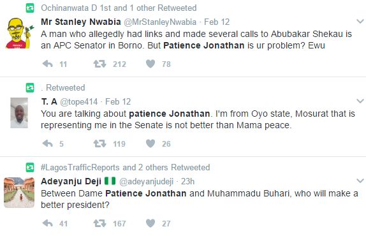The height and width of the screenshot is (236, 366).
Task: Open the Feb 12 timestamp on @tope414's tweet
Action: point(118,102)
